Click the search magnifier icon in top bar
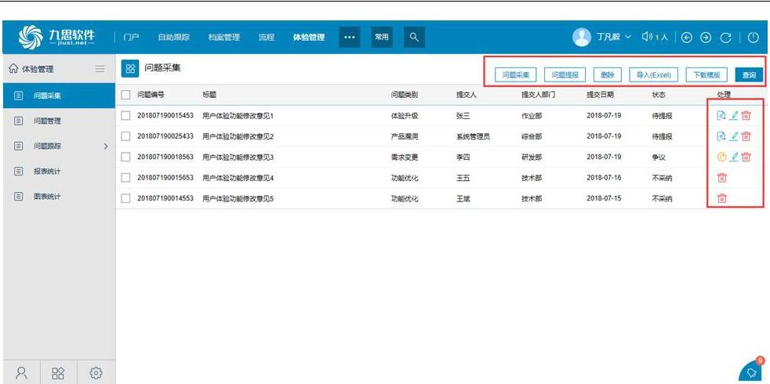 415,37
